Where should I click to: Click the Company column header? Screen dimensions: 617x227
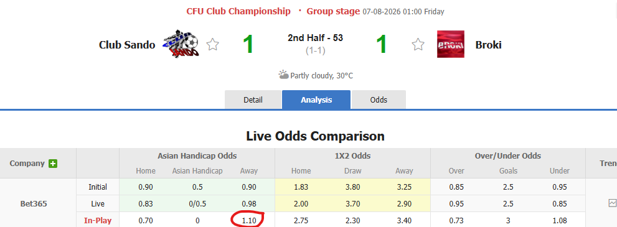[27, 164]
